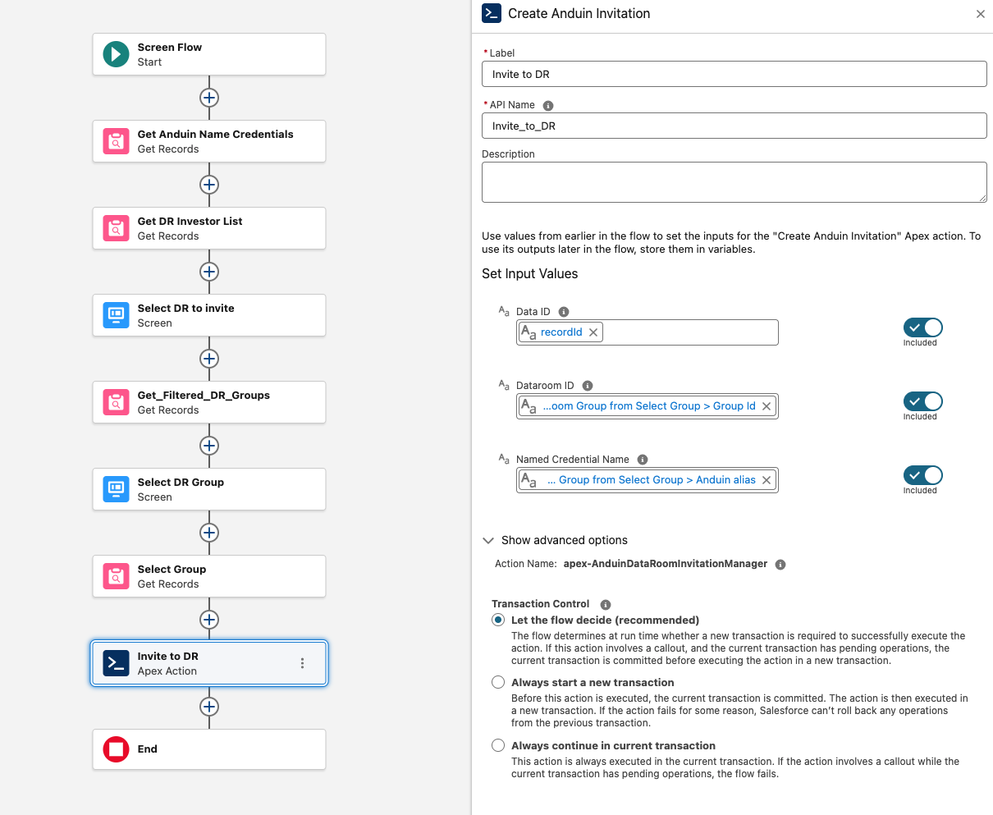Open the Data ID info tooltip

click(x=564, y=312)
